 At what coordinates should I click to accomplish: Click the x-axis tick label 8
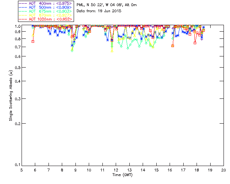click(62, 170)
